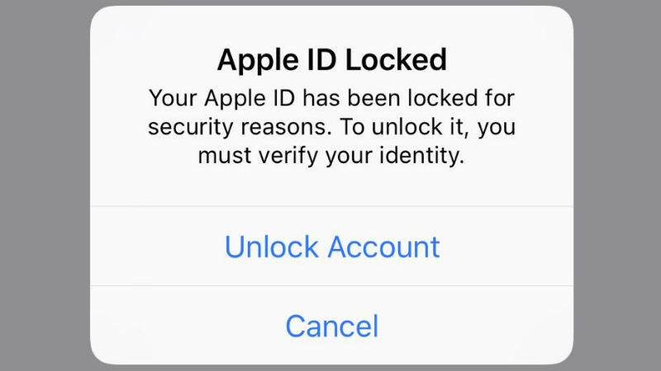Click the divider above Unlock Account
The width and height of the screenshot is (661, 371).
pos(331,206)
